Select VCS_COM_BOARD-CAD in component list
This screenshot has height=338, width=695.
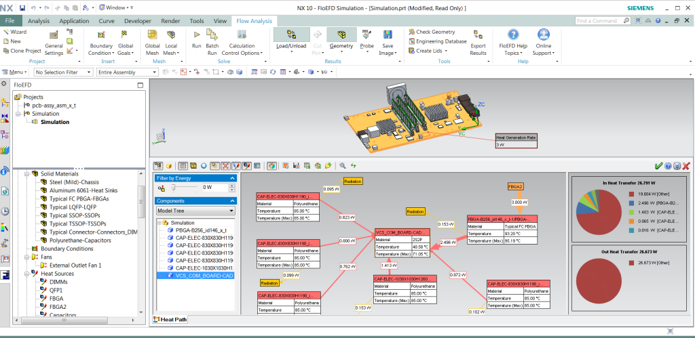tap(200, 276)
